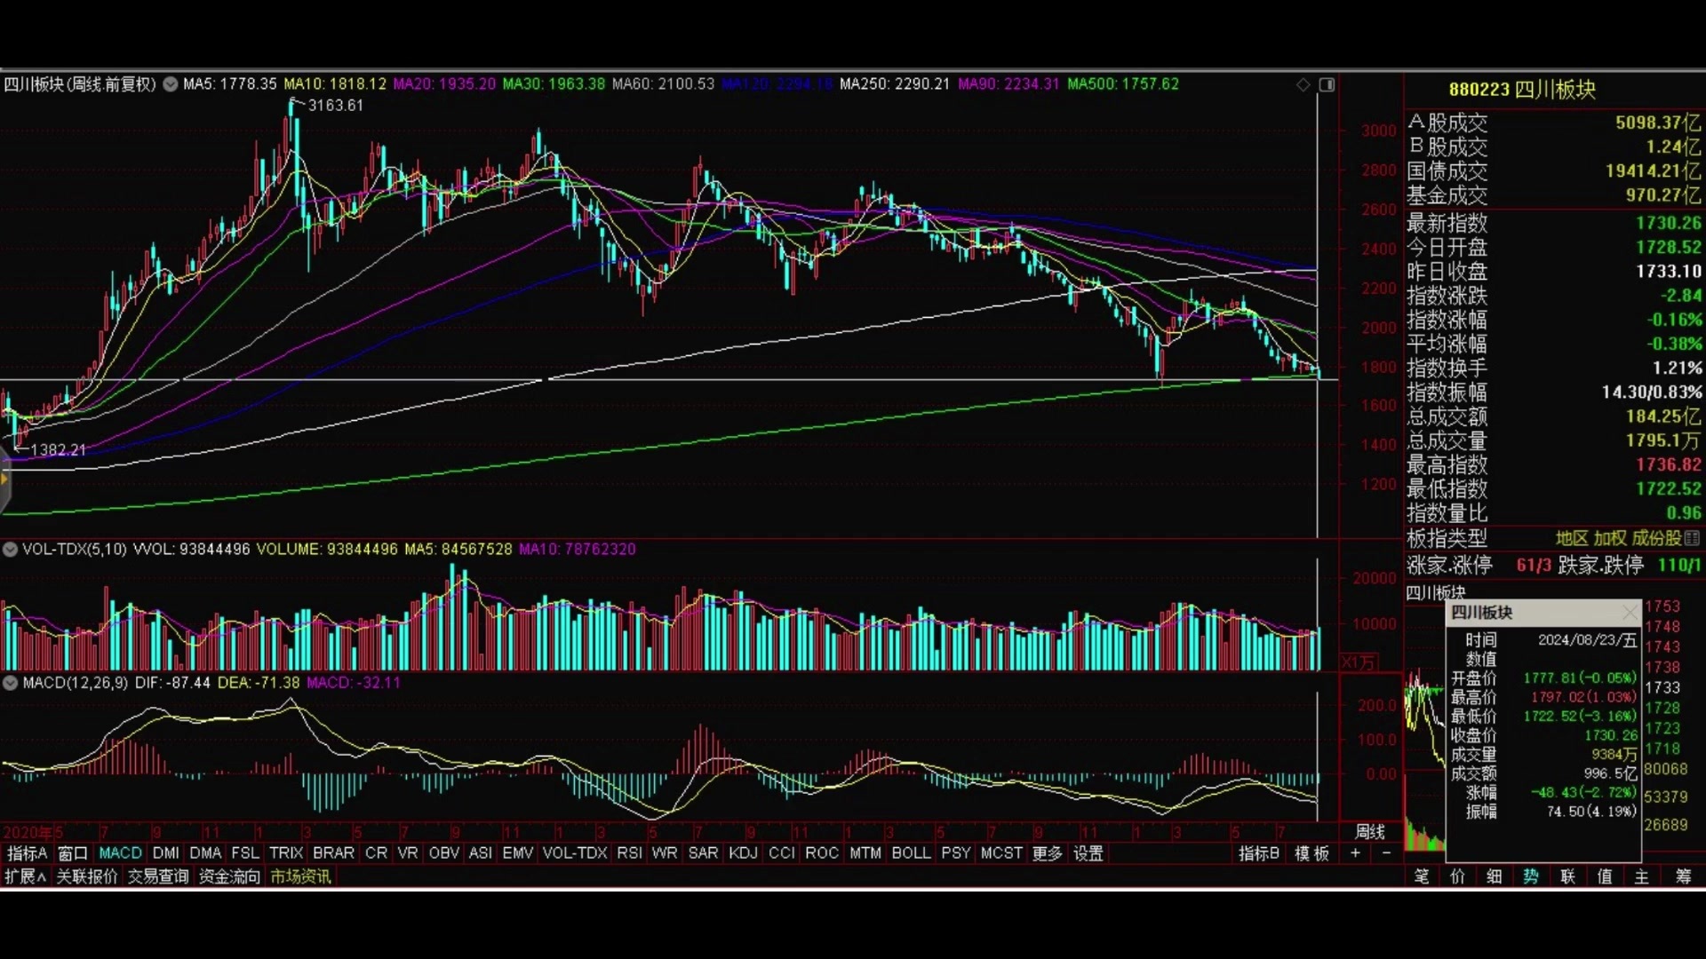
Task: Select the MCST indicator tab
Action: (1001, 853)
